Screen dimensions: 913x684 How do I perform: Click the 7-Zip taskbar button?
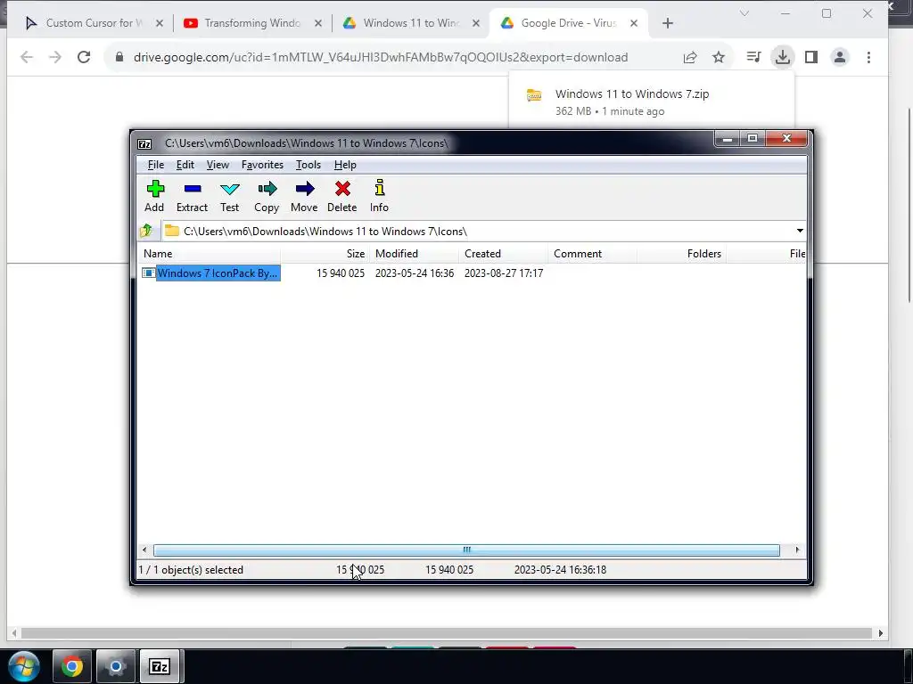(x=160, y=666)
